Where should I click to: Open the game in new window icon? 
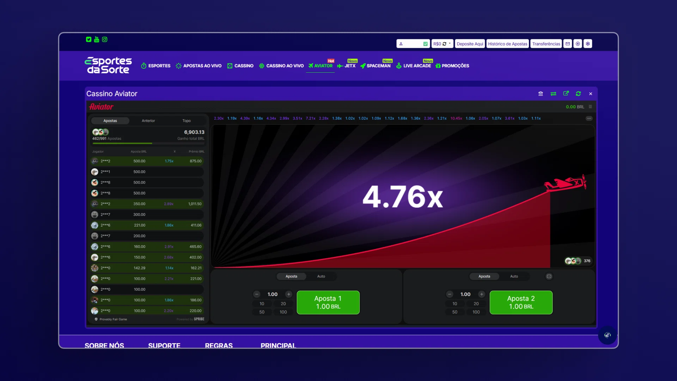pyautogui.click(x=566, y=93)
